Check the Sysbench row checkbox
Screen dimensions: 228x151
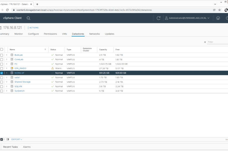click(x=1, y=91)
